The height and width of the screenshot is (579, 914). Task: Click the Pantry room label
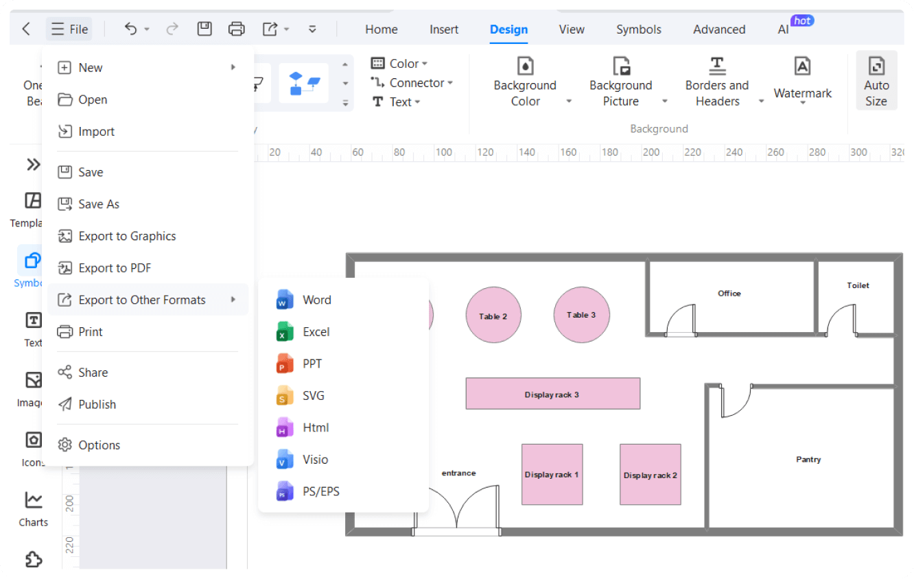click(x=808, y=460)
